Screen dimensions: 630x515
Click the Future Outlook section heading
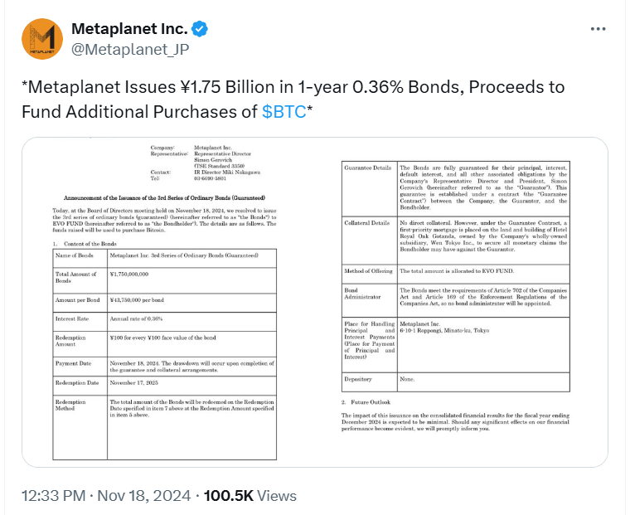(x=366, y=402)
